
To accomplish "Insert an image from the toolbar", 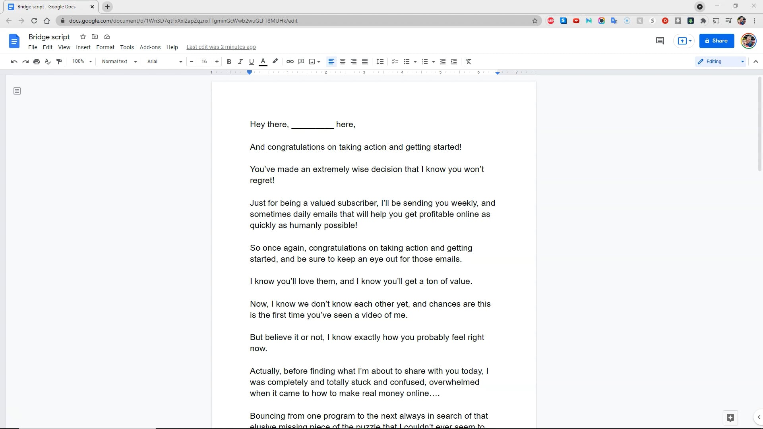I will (312, 62).
